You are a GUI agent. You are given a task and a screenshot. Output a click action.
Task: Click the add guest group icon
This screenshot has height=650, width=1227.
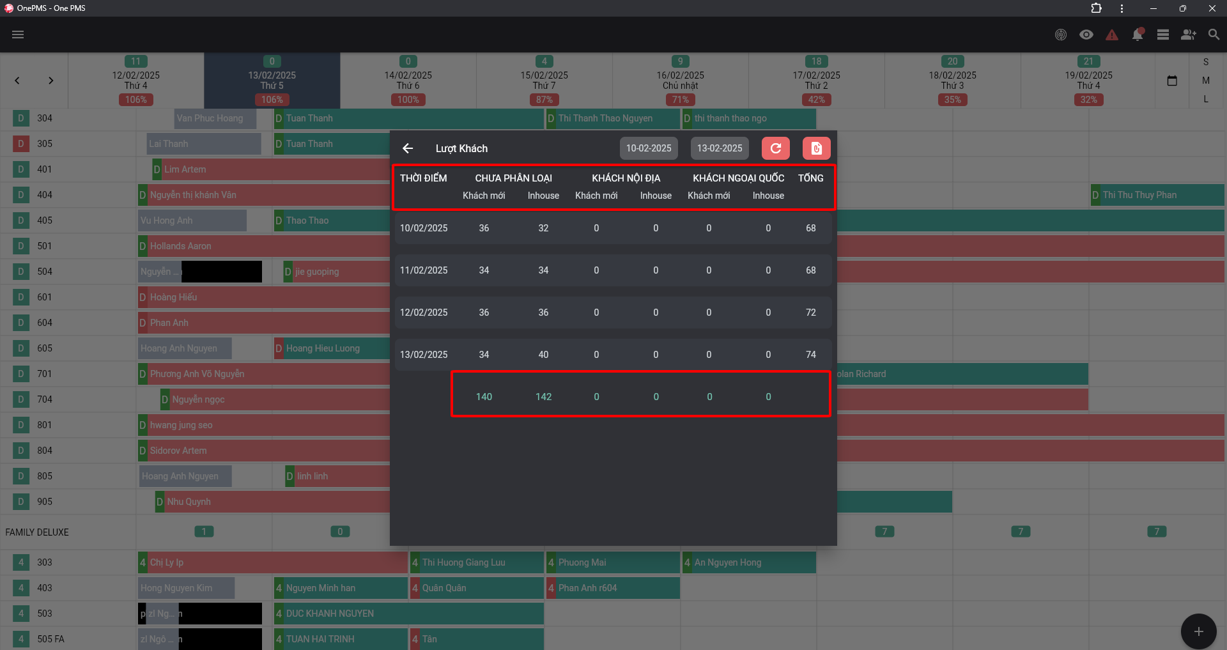(x=1189, y=35)
